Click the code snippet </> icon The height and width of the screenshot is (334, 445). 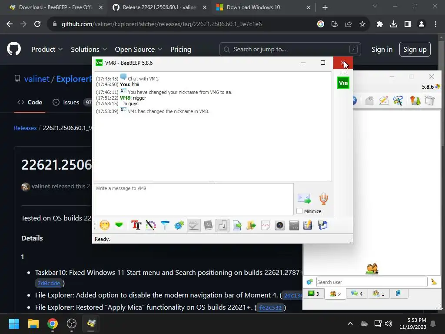coord(266,225)
